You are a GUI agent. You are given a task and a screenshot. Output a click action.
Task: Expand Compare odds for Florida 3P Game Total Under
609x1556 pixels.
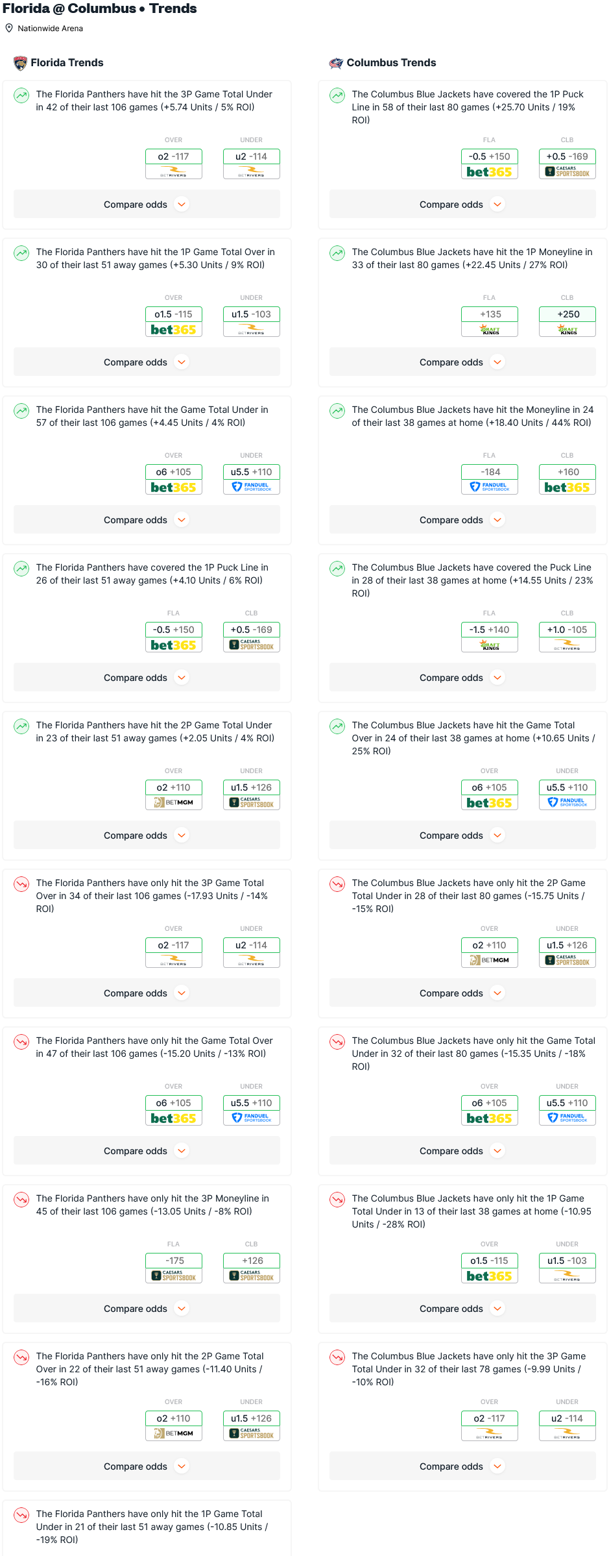tap(147, 204)
